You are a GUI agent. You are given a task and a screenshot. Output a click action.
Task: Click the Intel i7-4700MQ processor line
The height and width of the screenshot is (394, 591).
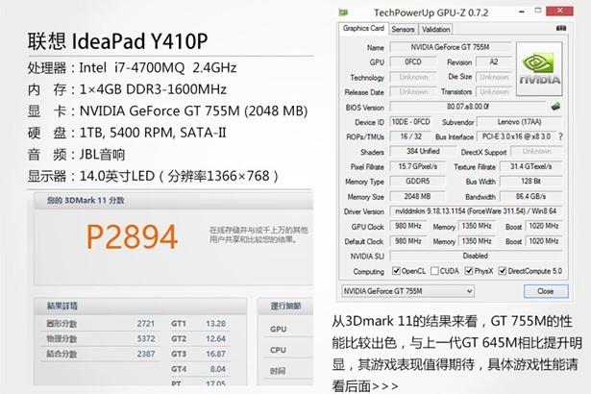[132, 68]
